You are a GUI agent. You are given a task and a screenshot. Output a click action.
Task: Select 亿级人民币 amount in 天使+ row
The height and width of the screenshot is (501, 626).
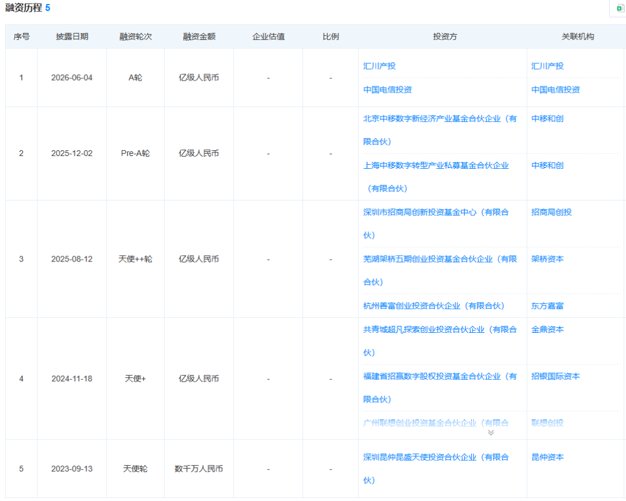(199, 378)
